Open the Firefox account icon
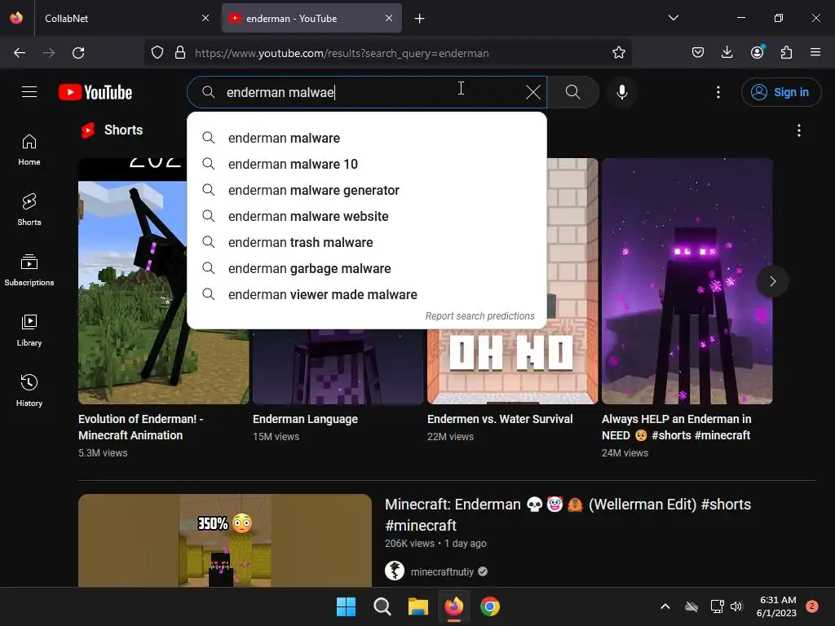 click(x=757, y=52)
